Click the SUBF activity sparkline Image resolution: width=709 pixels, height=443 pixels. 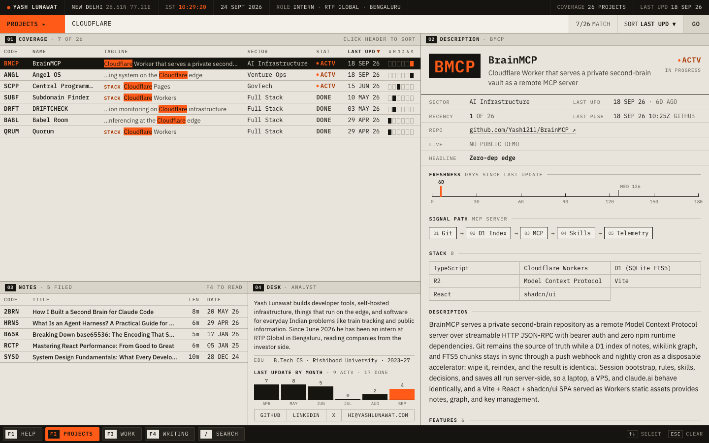point(401,98)
